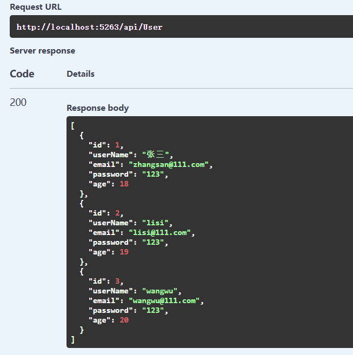Click the userName value "lisi"
This screenshot has height=355, width=353.
click(x=155, y=223)
